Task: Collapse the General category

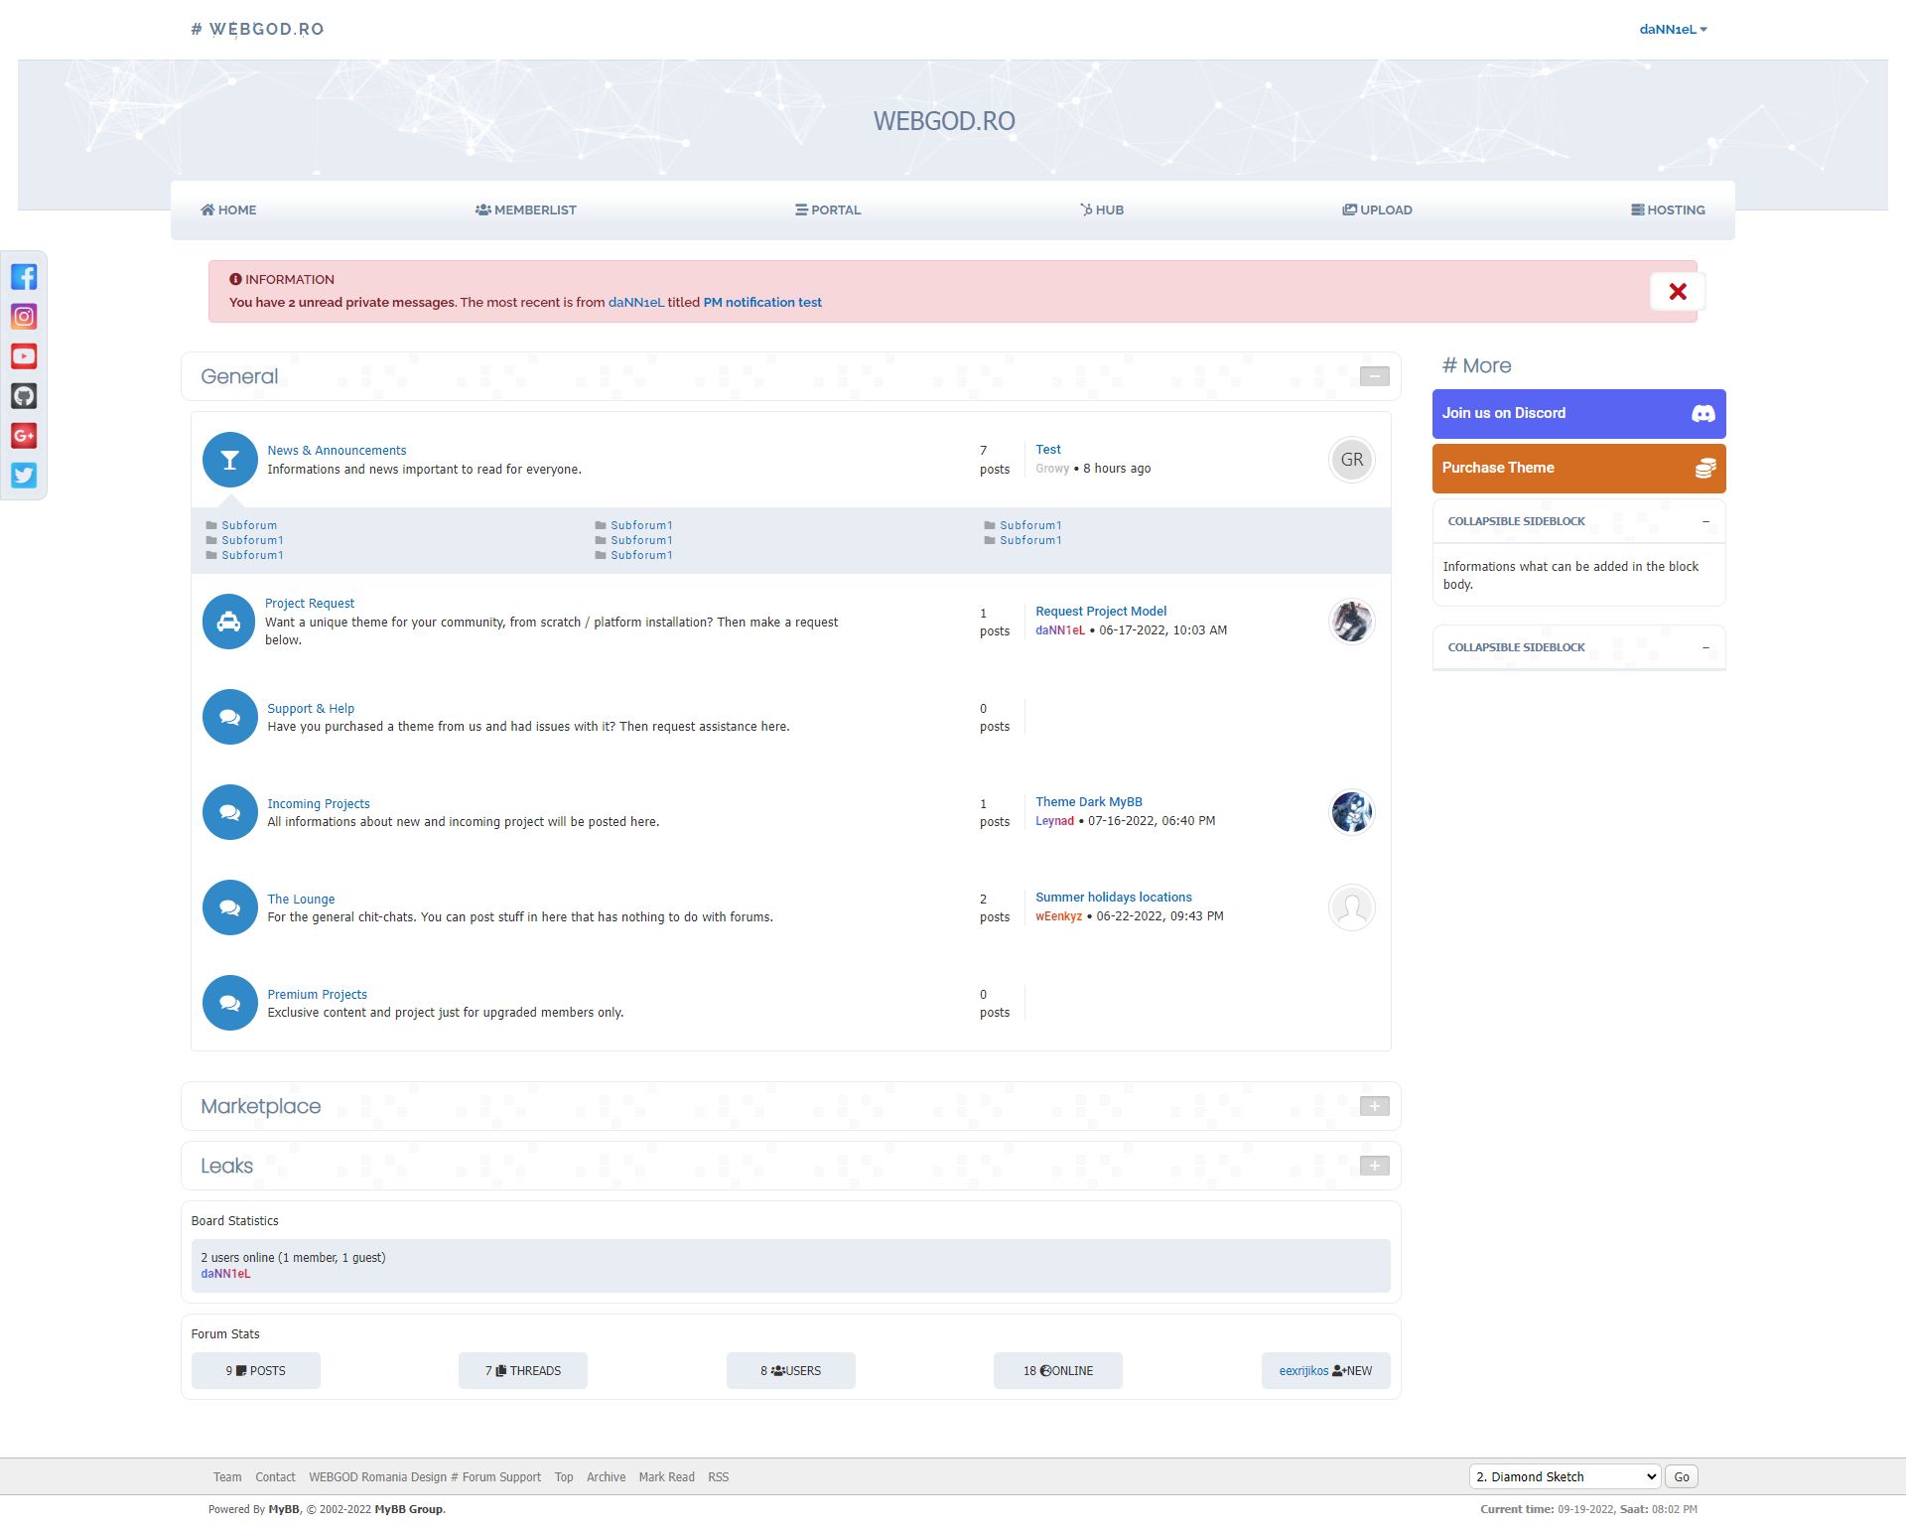Action: pos(1374,376)
